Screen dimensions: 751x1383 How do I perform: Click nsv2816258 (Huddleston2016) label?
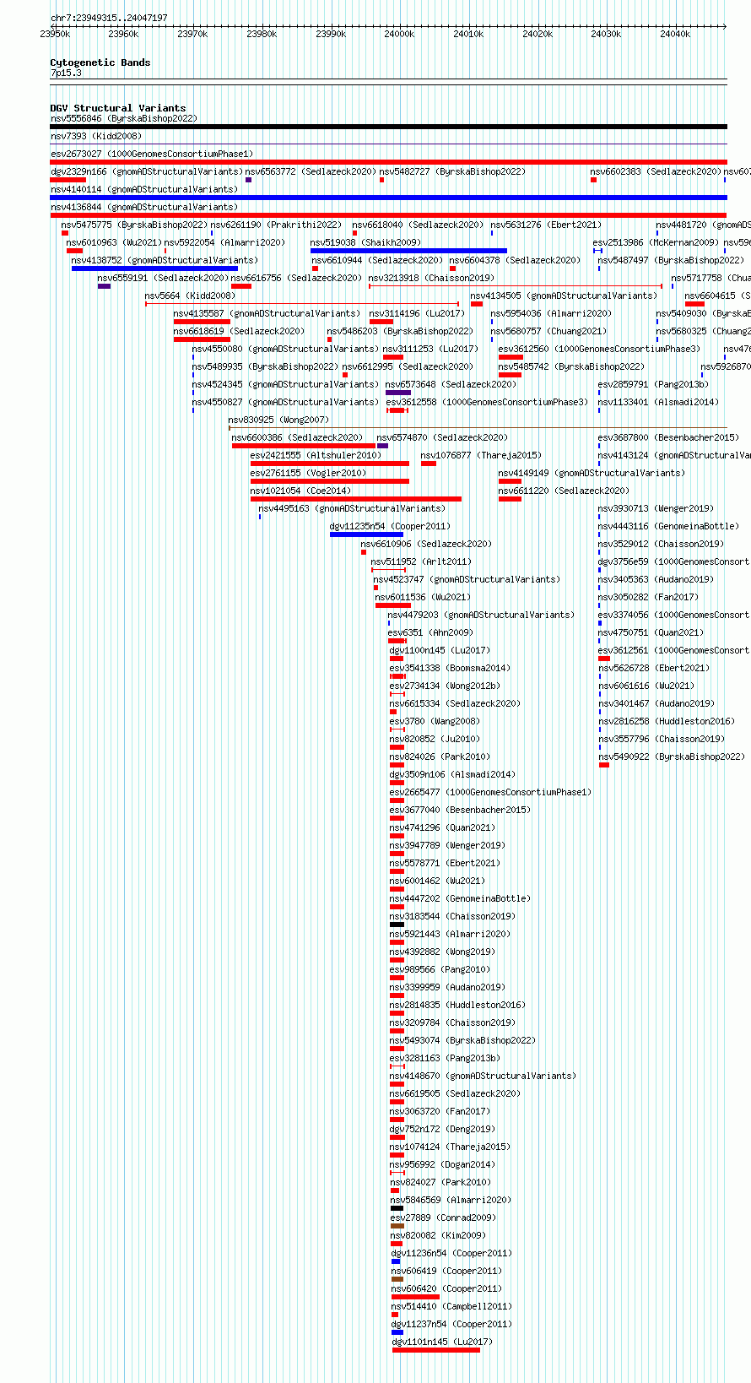click(x=667, y=721)
